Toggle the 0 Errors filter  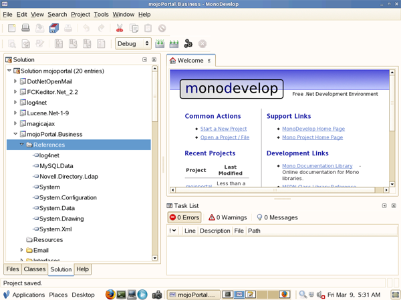coord(184,217)
